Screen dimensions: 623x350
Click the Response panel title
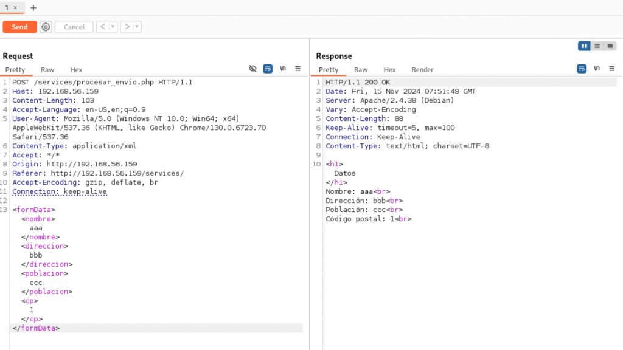[334, 56]
